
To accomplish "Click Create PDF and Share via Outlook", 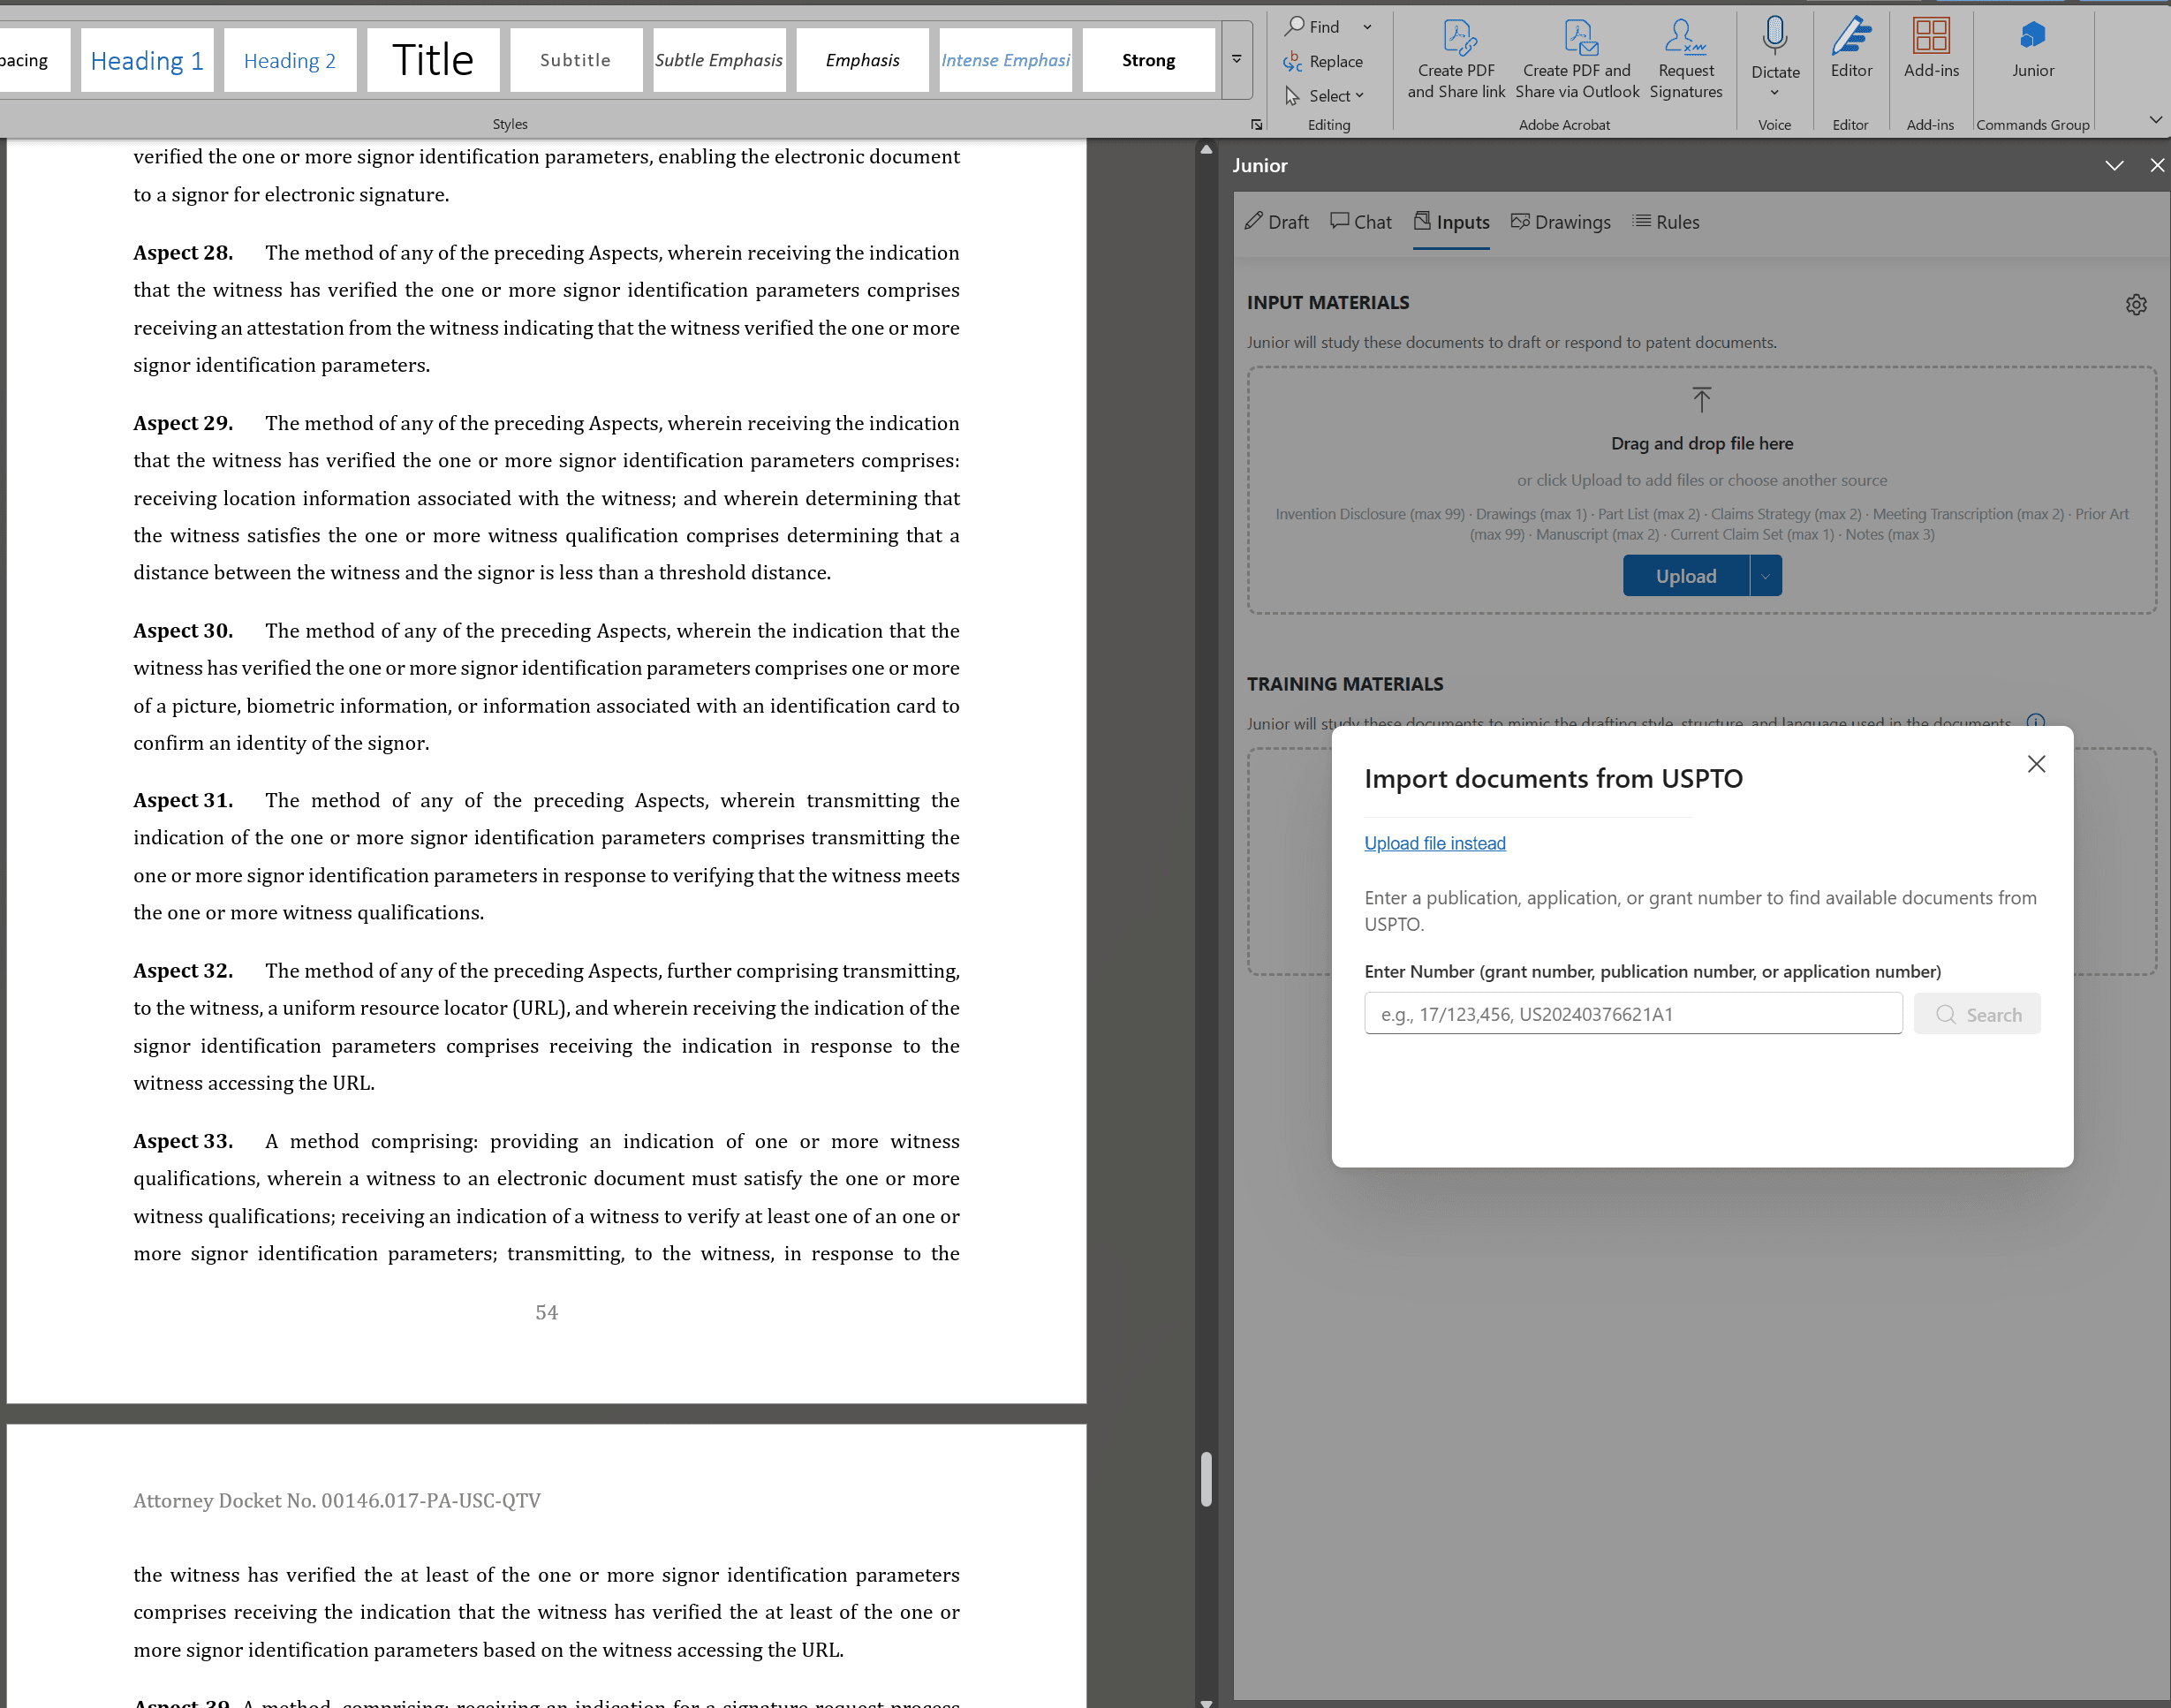I will coord(1577,60).
